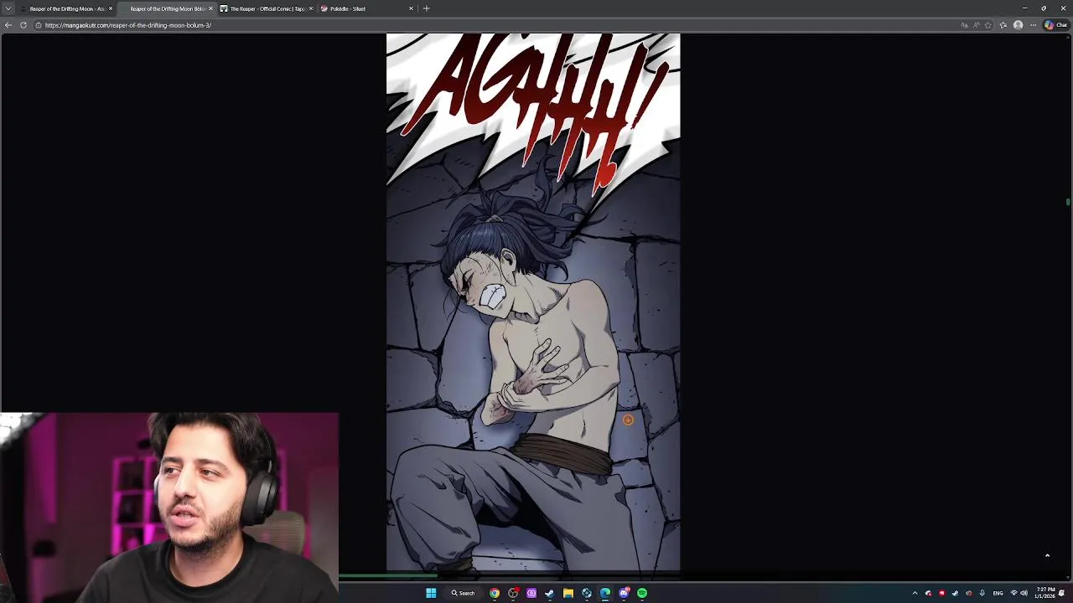Open Discord from the taskbar
This screenshot has width=1073, height=603.
pyautogui.click(x=624, y=593)
